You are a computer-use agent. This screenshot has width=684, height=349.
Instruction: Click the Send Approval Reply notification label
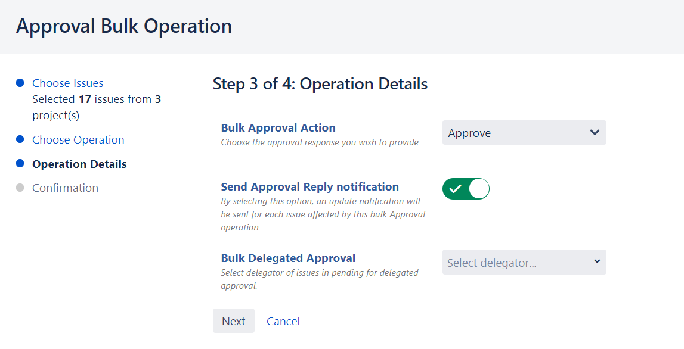tap(309, 186)
